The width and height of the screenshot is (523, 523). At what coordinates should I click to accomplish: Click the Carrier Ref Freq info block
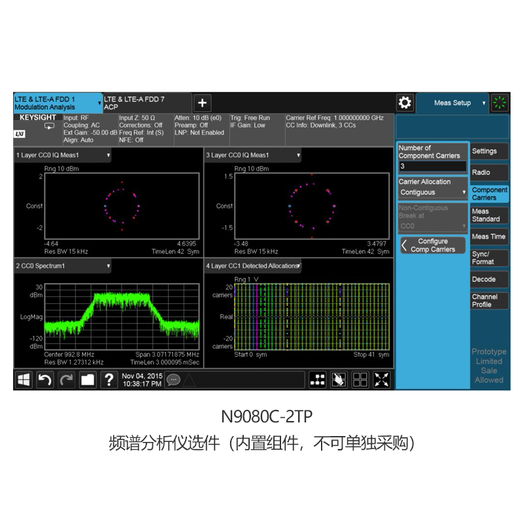click(339, 129)
